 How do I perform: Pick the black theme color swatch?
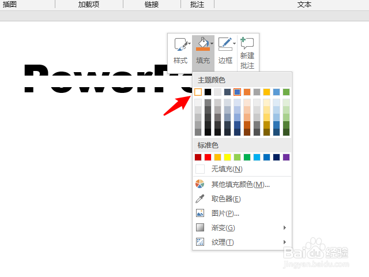point(208,92)
